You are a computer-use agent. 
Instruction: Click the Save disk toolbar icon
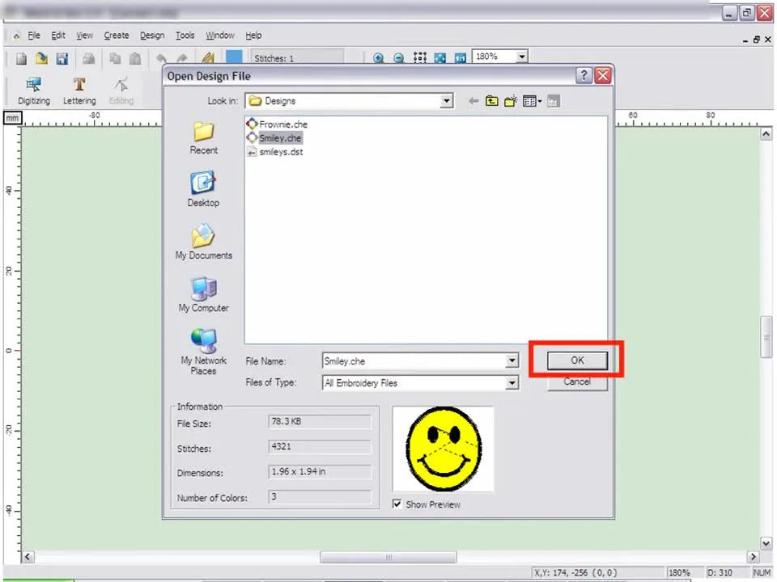tap(62, 59)
